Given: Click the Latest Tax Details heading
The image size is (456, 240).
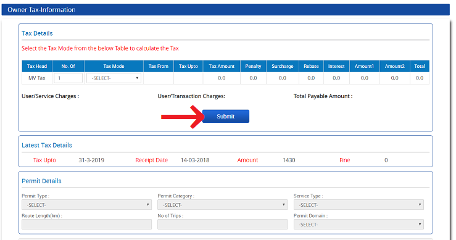Looking at the screenshot, I should [x=47, y=145].
